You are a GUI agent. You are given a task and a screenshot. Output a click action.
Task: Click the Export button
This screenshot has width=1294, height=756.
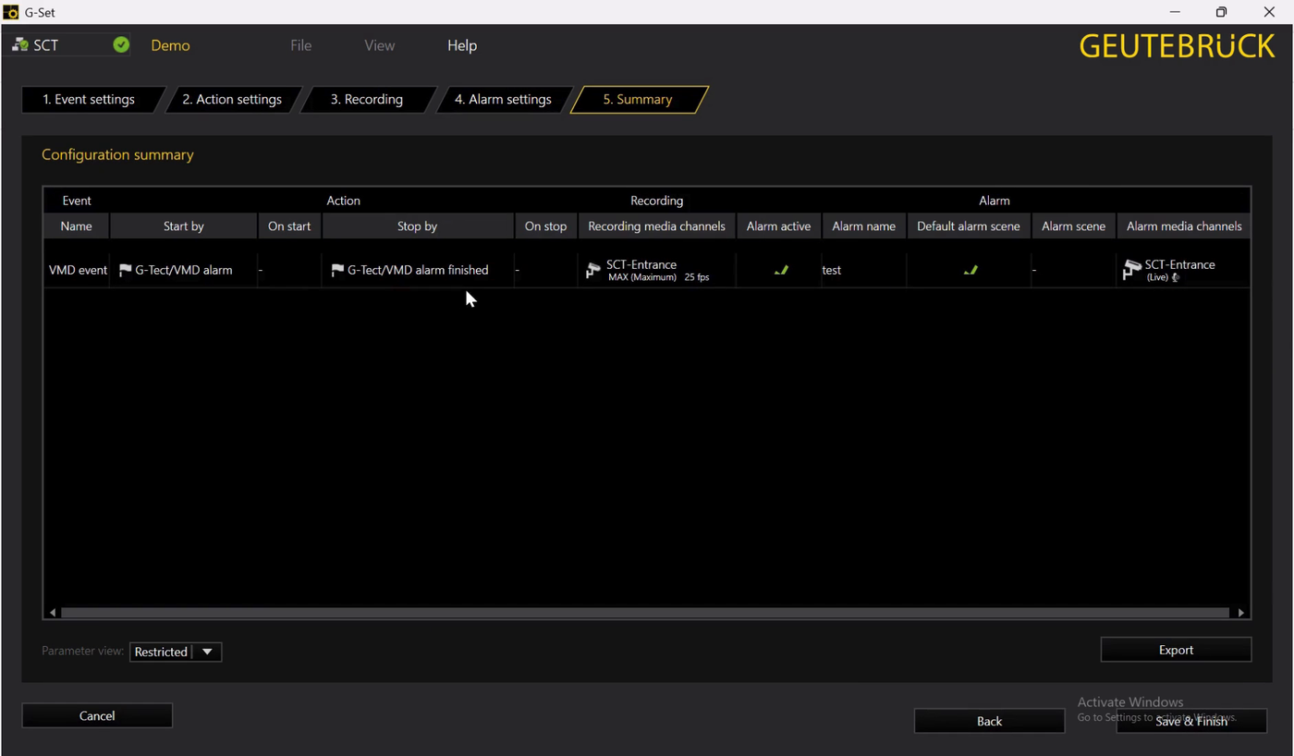(1176, 650)
